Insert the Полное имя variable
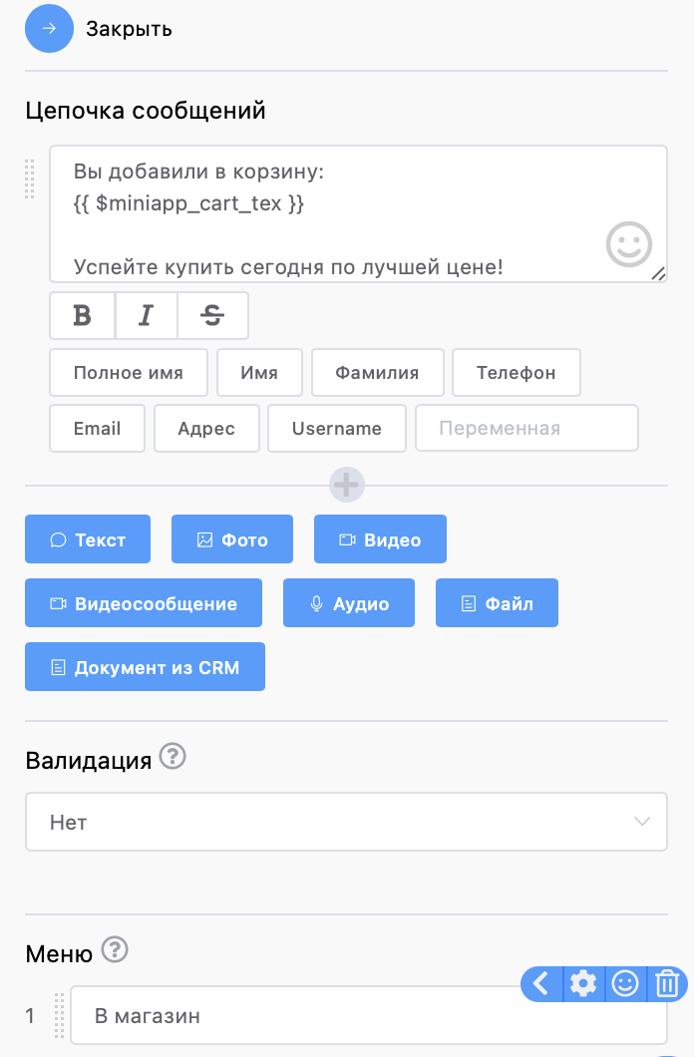Viewport: 694px width, 1057px height. pos(129,373)
